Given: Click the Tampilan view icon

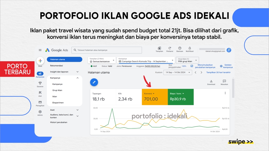Looking at the screenshot, I should click(159, 48).
